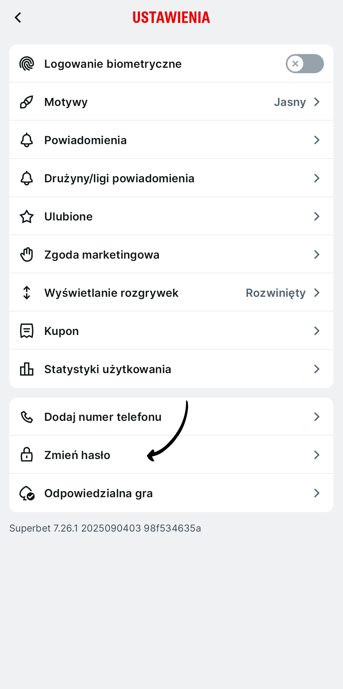Screen dimensions: 343x689
Task: Tap the fingerprint biometric login icon
Action: (x=27, y=64)
